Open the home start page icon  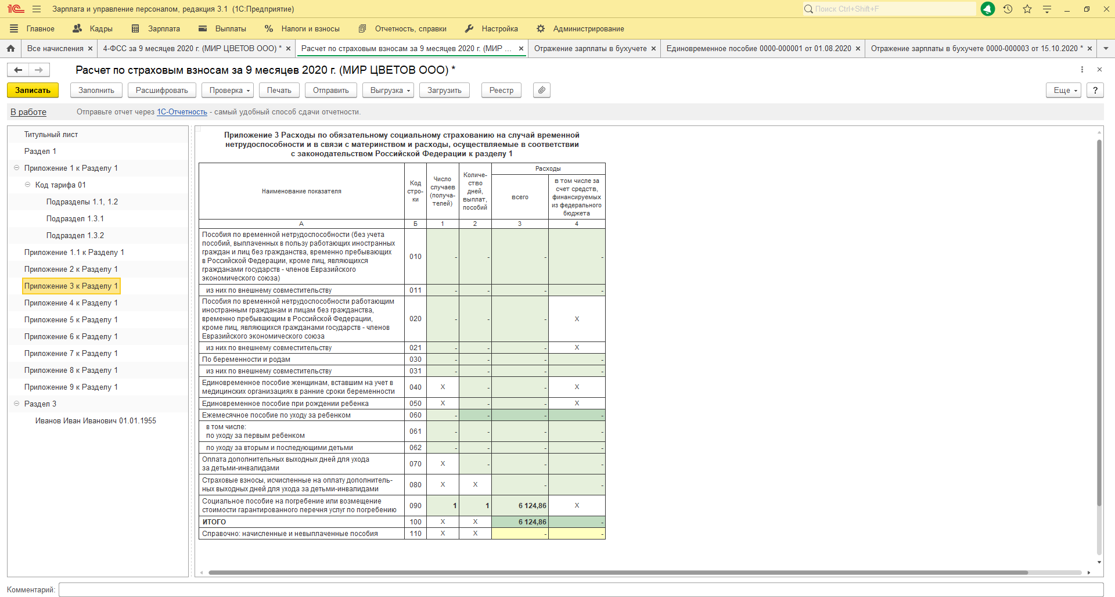click(x=10, y=49)
